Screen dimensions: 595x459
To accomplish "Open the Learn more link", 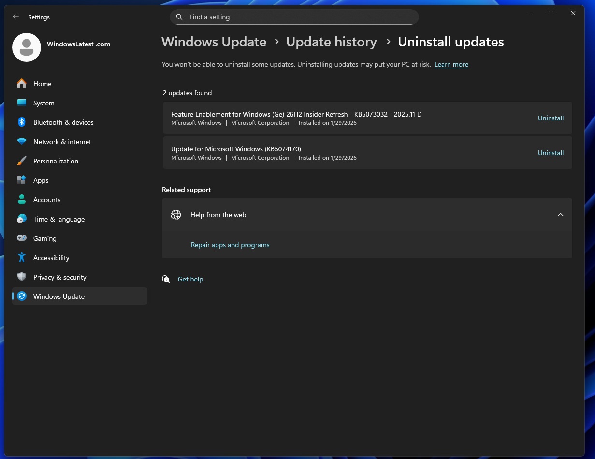I will pos(451,64).
